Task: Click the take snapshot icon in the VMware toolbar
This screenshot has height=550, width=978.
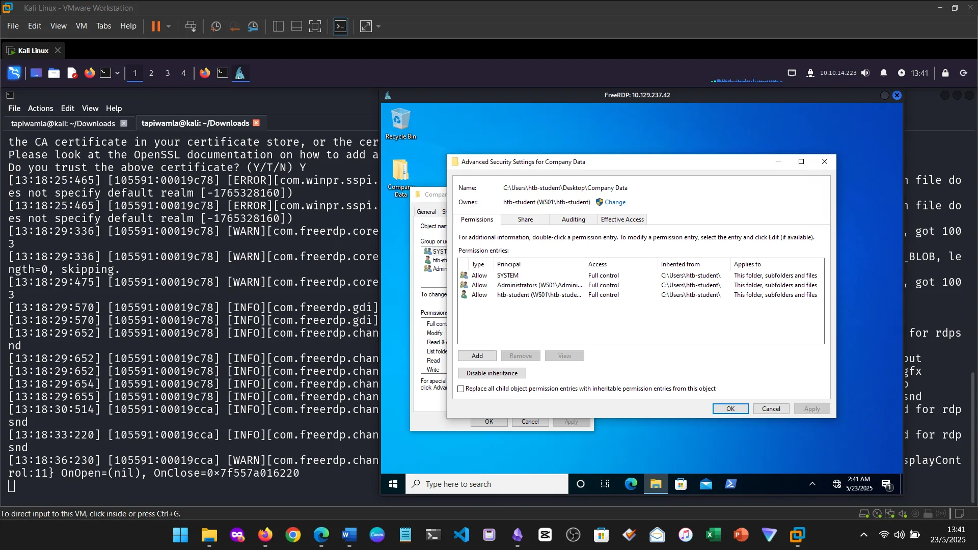Action: (215, 26)
